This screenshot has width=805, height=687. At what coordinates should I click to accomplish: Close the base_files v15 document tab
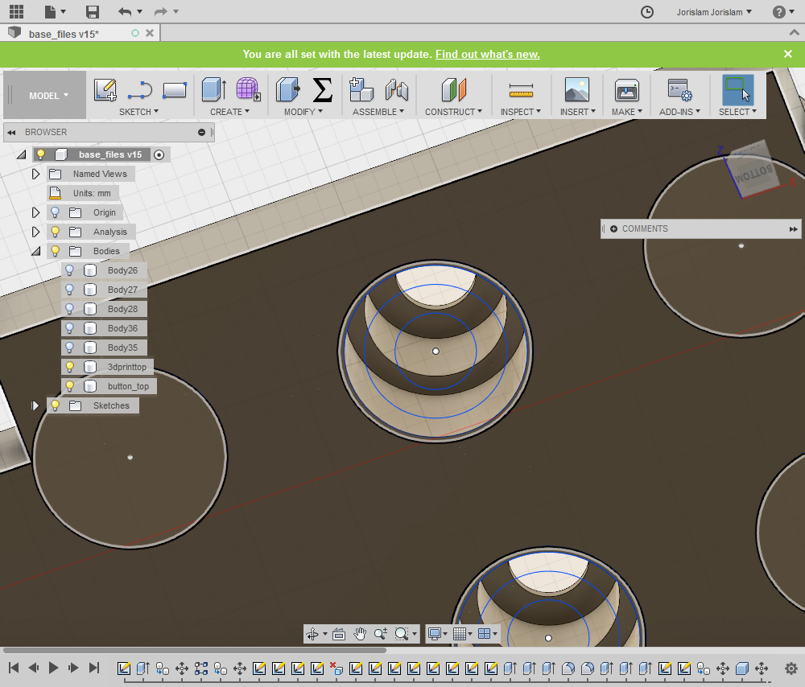(x=150, y=33)
